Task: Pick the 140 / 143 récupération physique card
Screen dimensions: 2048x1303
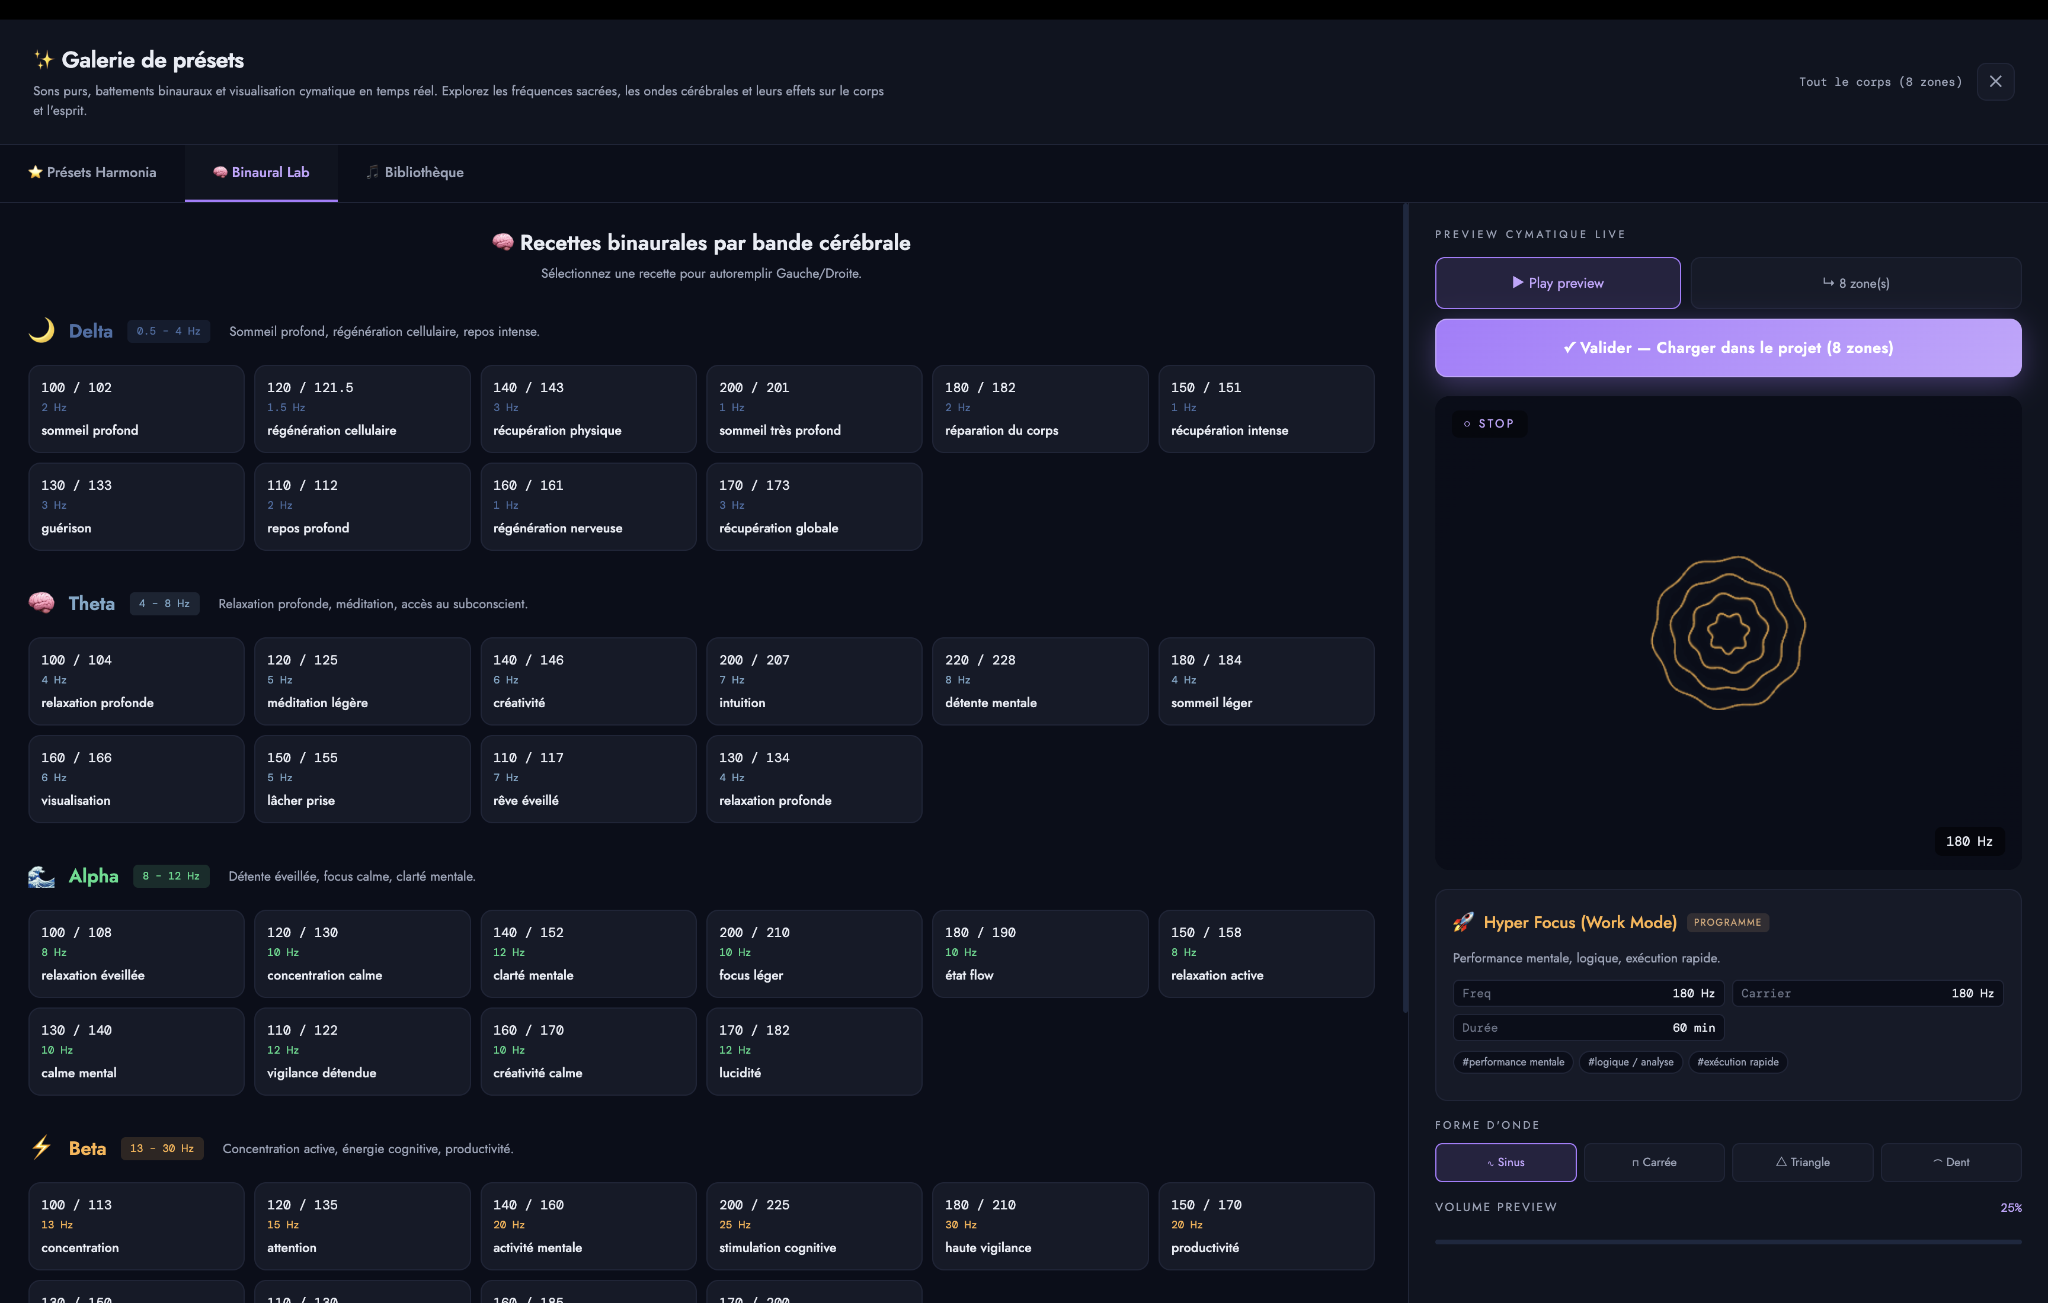Action: pos(588,409)
